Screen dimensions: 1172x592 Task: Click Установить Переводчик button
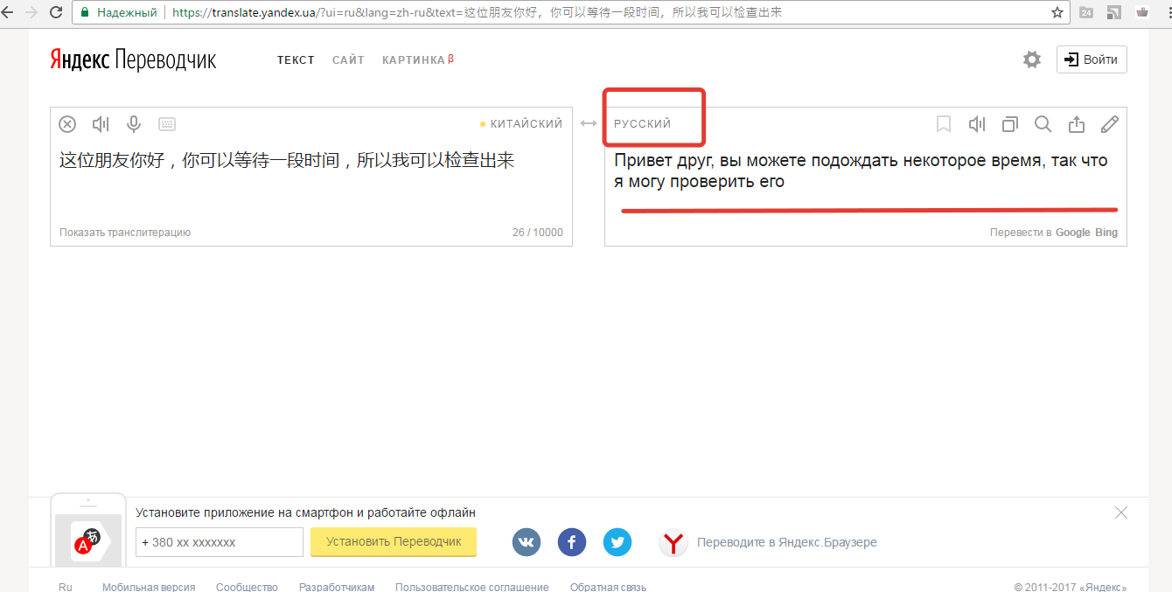(394, 541)
